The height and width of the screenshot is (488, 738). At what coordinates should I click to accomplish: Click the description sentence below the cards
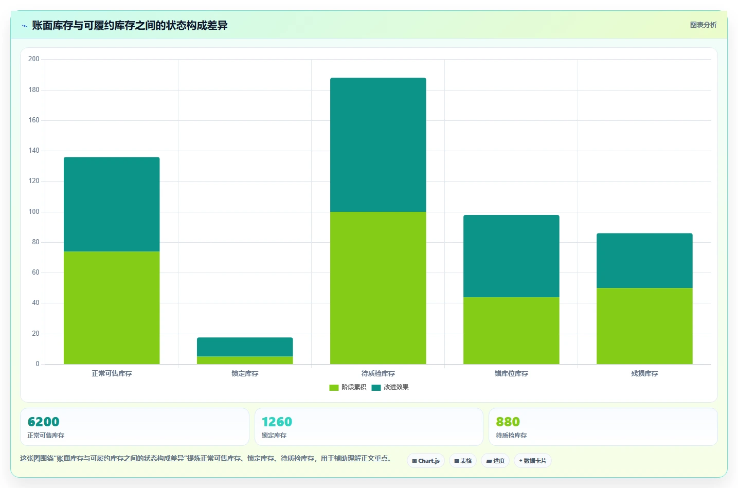[x=207, y=458]
